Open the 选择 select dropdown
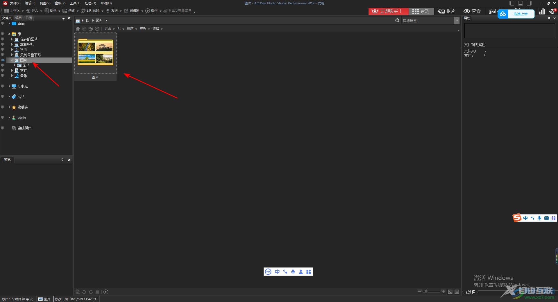558x302 pixels. 158,29
